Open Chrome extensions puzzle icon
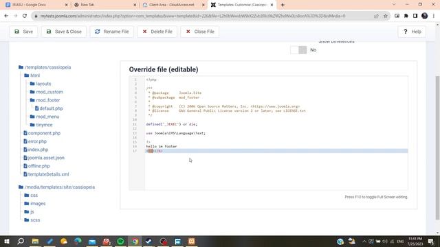The height and width of the screenshot is (247, 440). click(406, 16)
